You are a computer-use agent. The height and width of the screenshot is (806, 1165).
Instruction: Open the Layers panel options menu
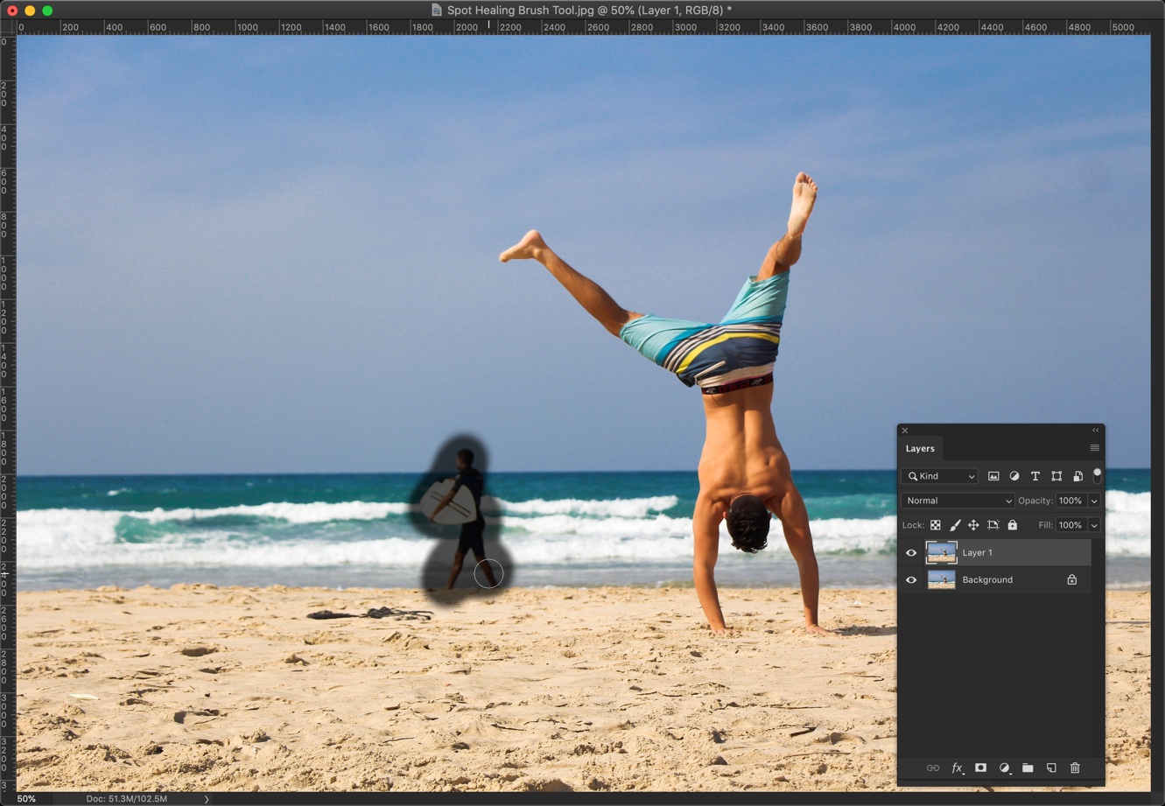click(1094, 448)
